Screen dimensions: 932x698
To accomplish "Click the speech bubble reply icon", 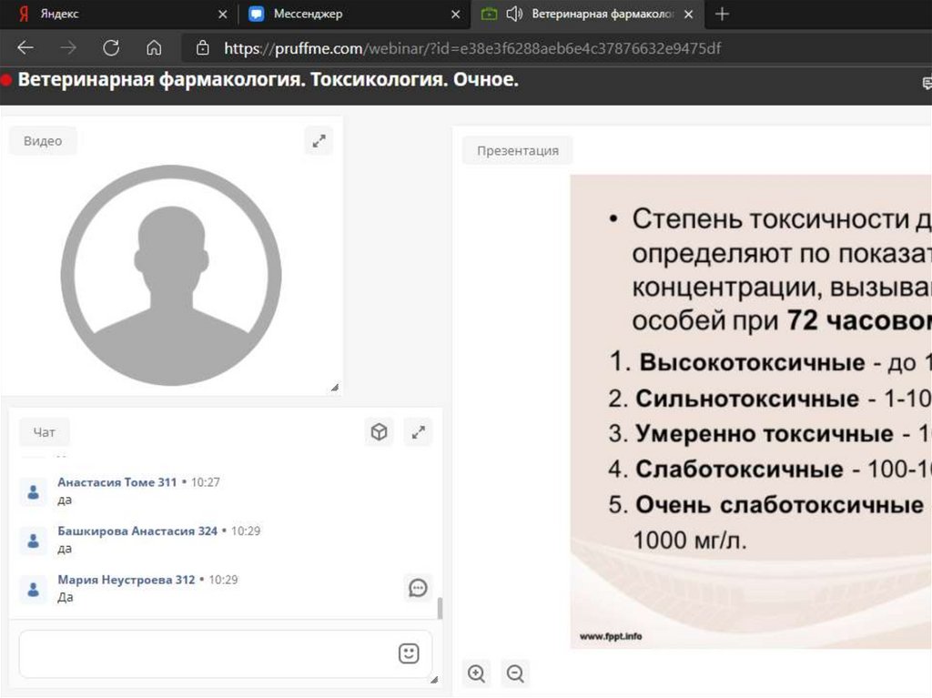I will coord(418,588).
